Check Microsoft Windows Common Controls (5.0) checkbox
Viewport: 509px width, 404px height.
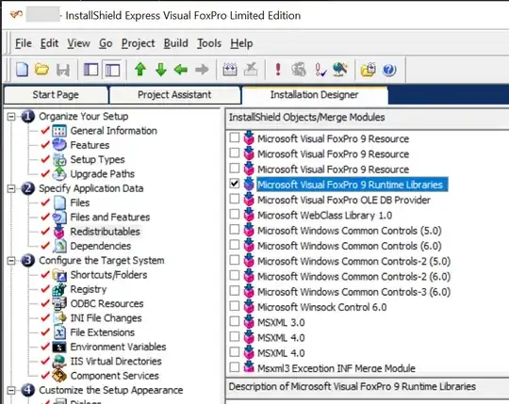(235, 229)
